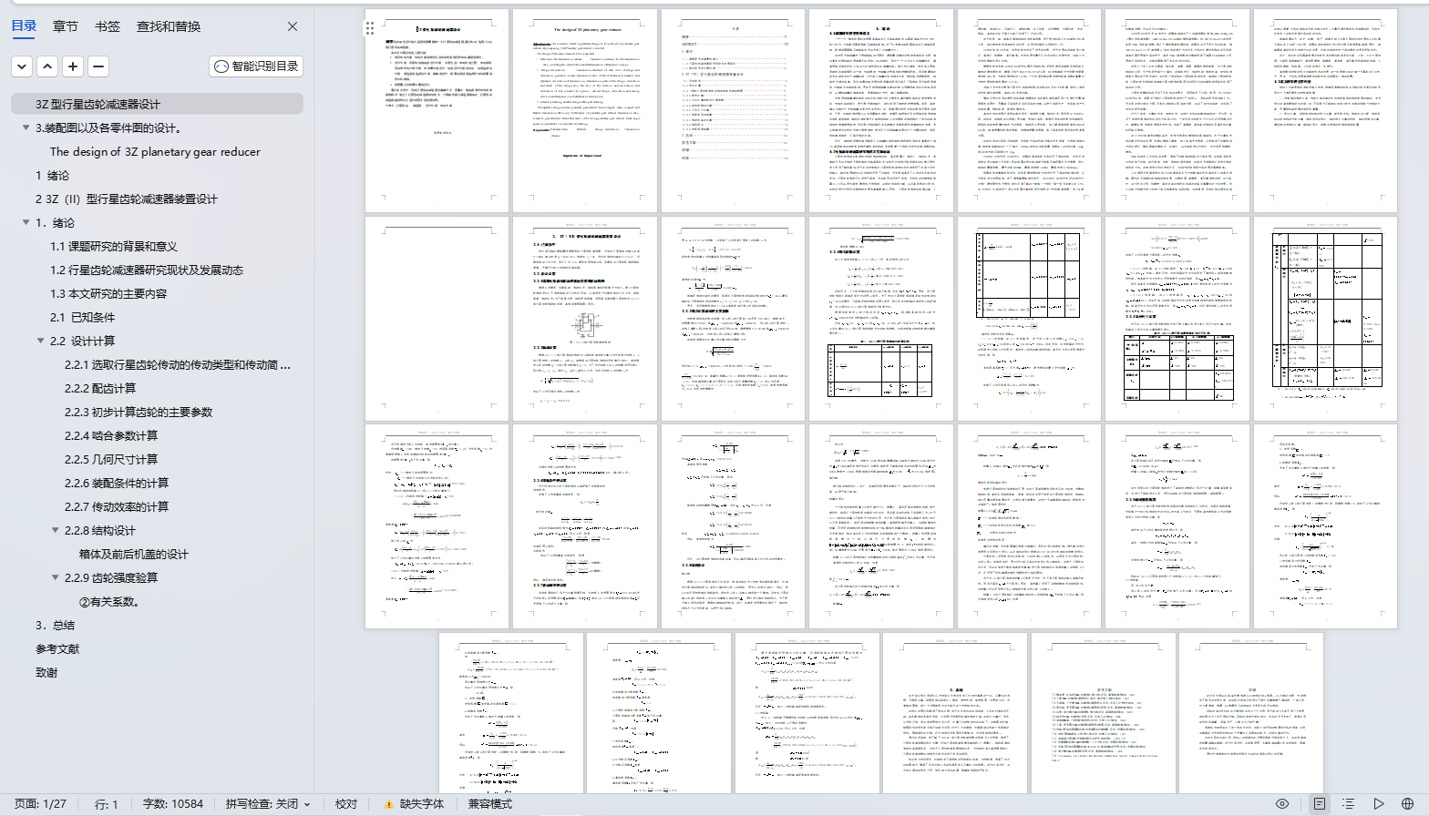Open the 拼写检查 dropdown in status bar
Viewport: 1429px width, 816px height.
(269, 804)
